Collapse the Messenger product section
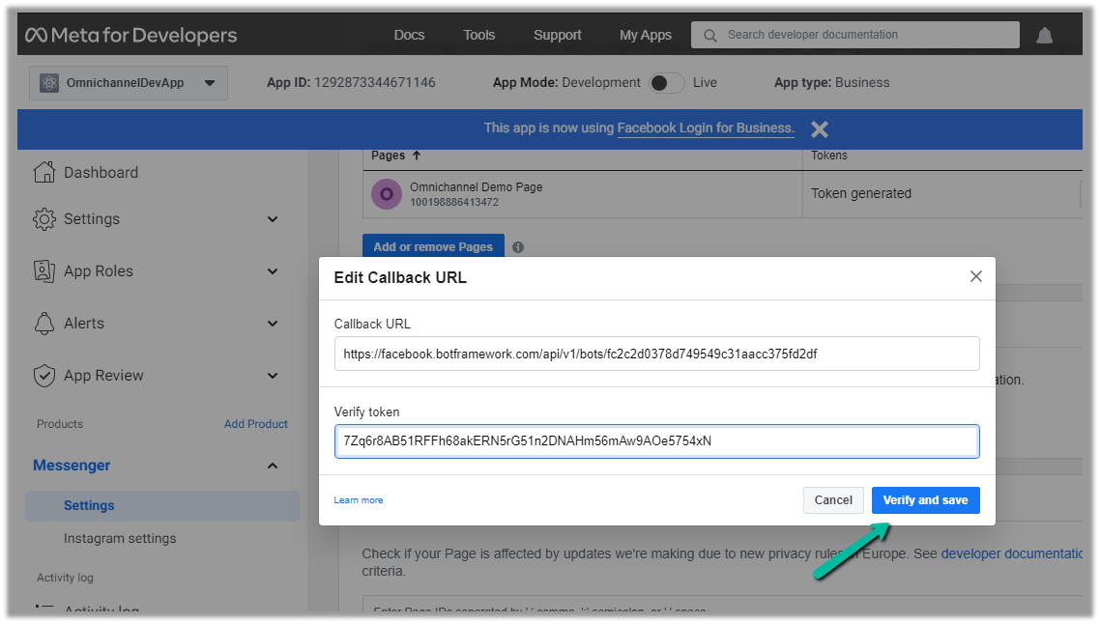 [x=273, y=466]
